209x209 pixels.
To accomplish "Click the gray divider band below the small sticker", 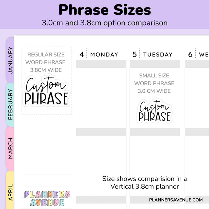I will (x=154, y=132).
